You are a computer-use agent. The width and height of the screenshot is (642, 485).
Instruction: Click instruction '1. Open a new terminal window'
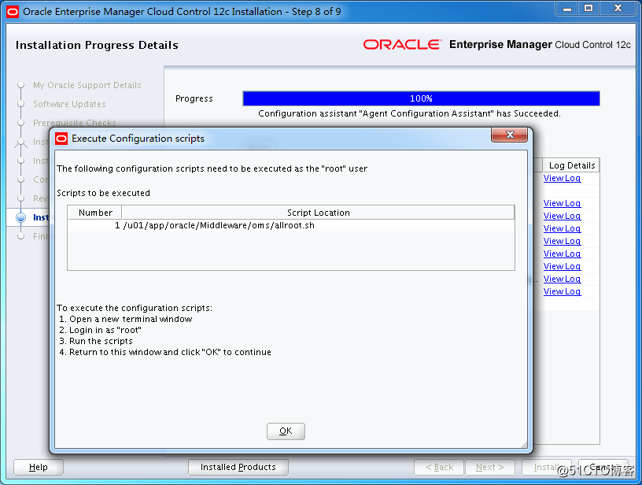(x=126, y=319)
